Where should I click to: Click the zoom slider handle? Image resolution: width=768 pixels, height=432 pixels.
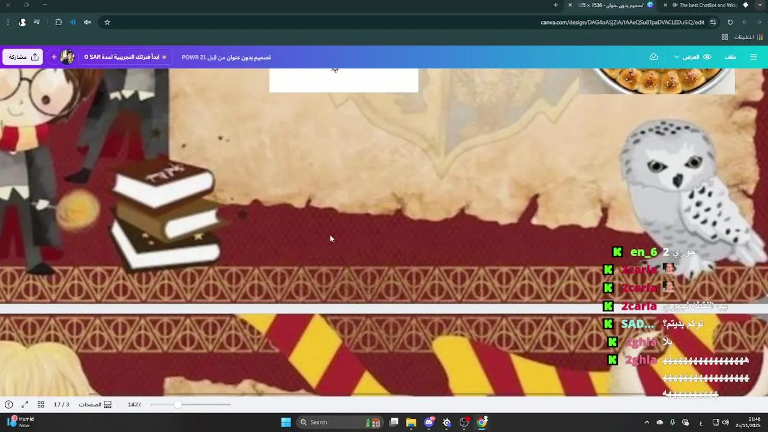178,405
